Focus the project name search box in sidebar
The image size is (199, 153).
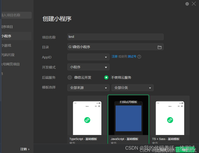click(x=16, y=15)
